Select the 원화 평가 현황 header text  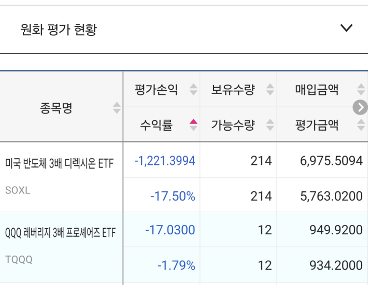[x=59, y=30]
